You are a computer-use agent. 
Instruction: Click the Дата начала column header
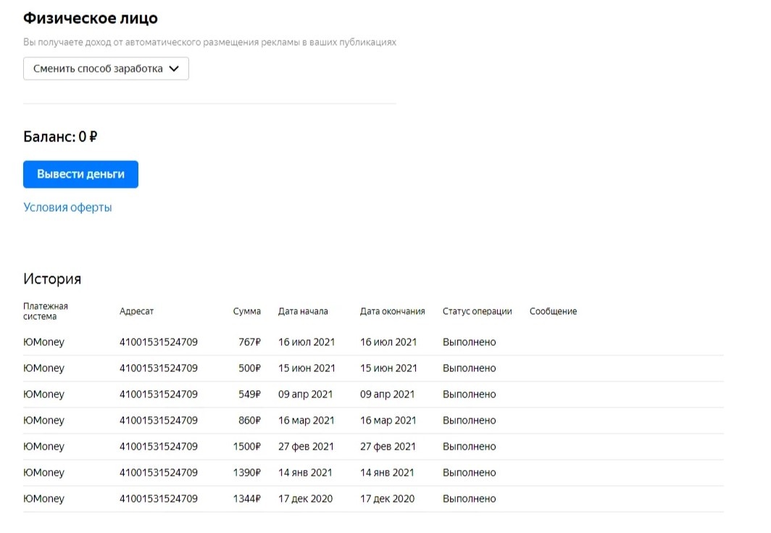[x=303, y=311]
